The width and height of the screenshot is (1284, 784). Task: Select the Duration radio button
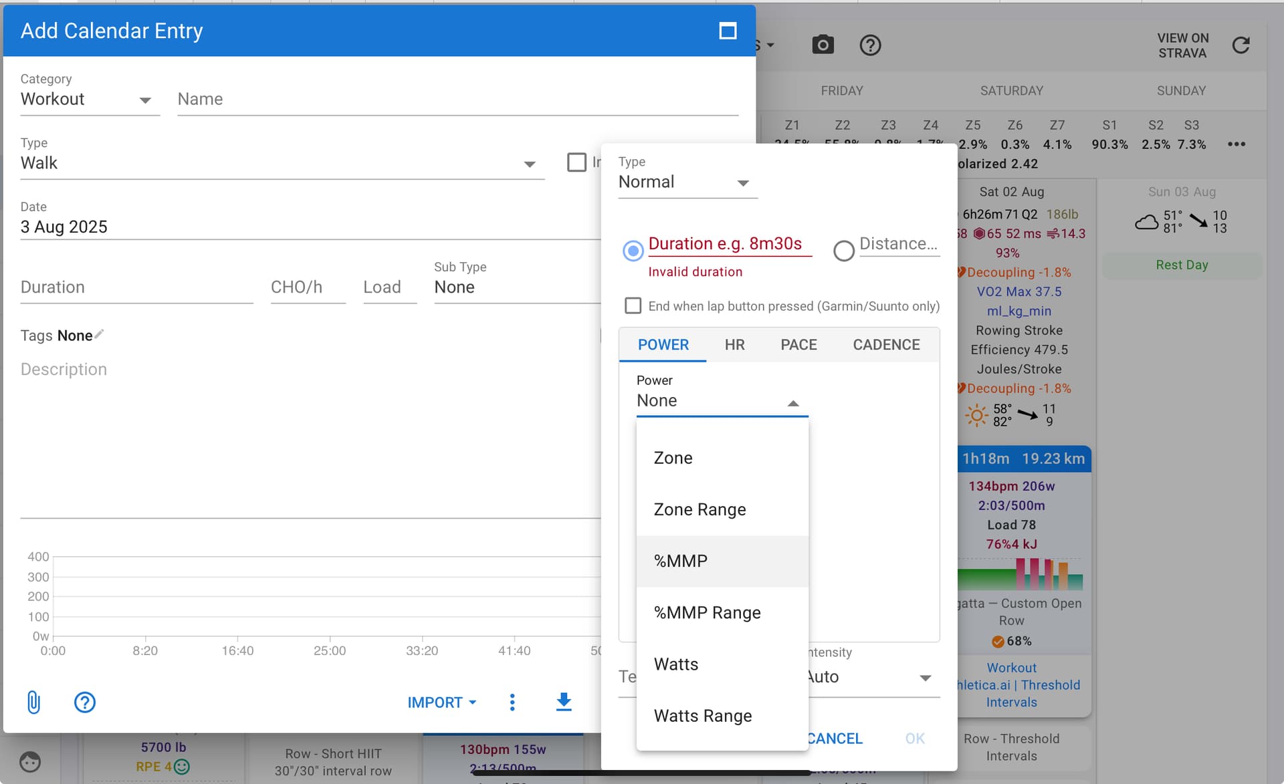click(633, 251)
